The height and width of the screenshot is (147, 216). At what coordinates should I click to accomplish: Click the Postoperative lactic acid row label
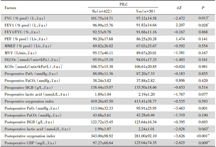(x=35, y=129)
